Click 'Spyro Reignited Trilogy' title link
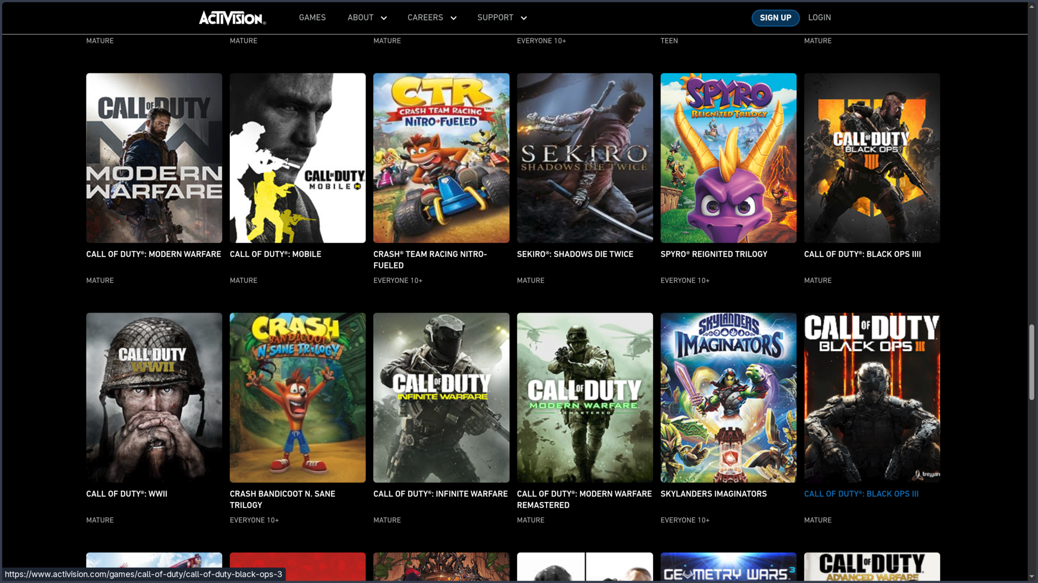 coord(714,254)
